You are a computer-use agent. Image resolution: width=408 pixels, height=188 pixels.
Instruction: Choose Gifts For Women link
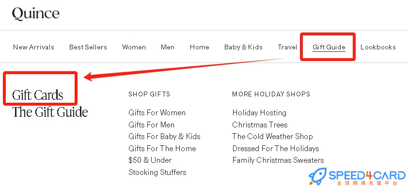[157, 112]
